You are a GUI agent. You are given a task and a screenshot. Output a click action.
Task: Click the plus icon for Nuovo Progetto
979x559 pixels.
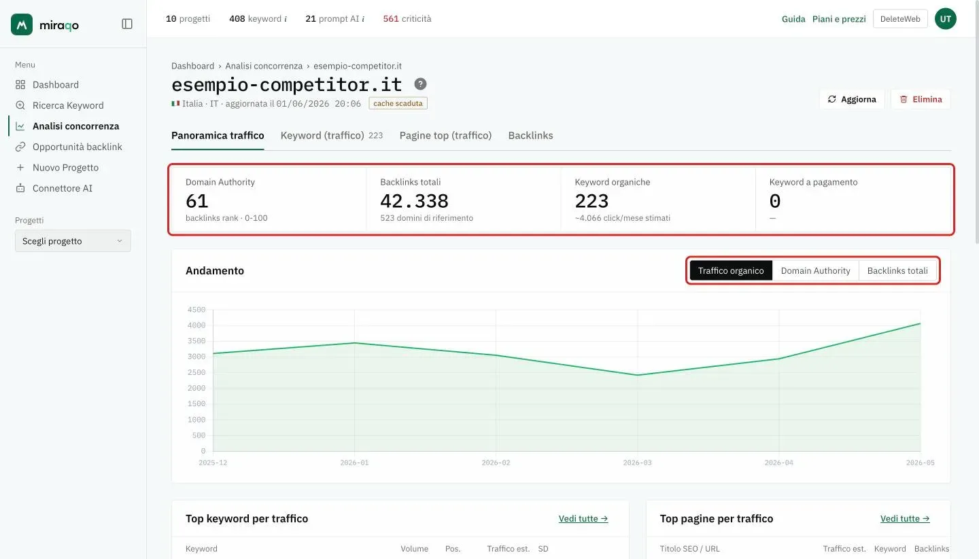[20, 168]
